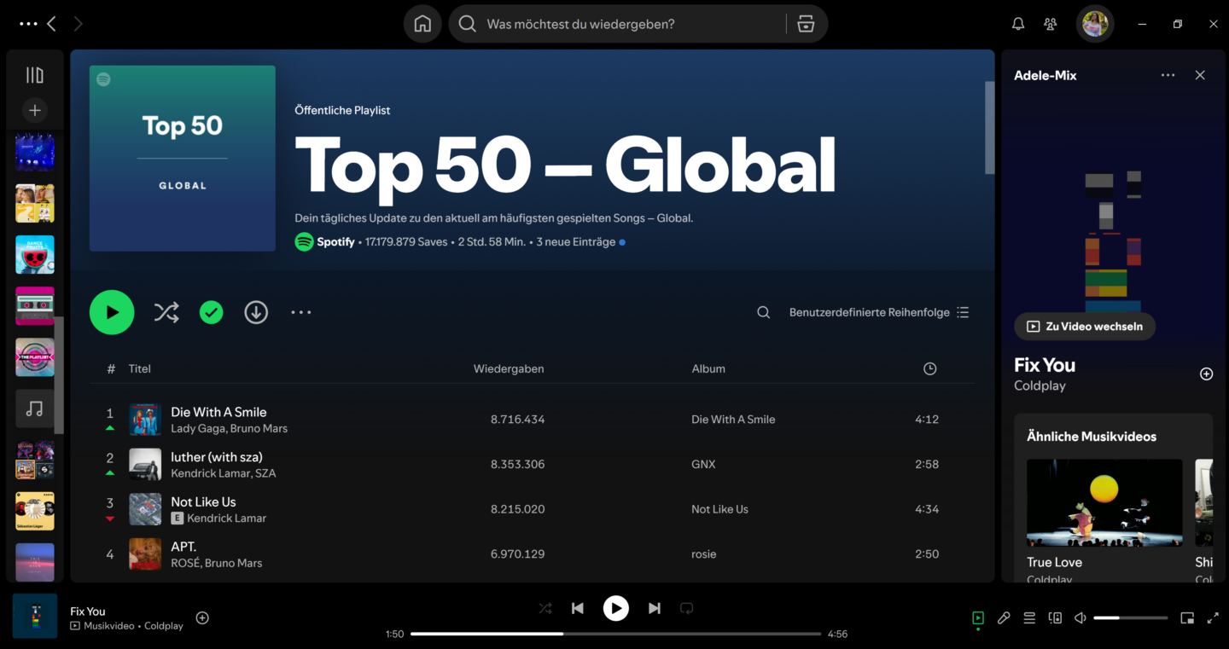Download the Top 50 Global playlist
The height and width of the screenshot is (649, 1229).
coord(256,312)
